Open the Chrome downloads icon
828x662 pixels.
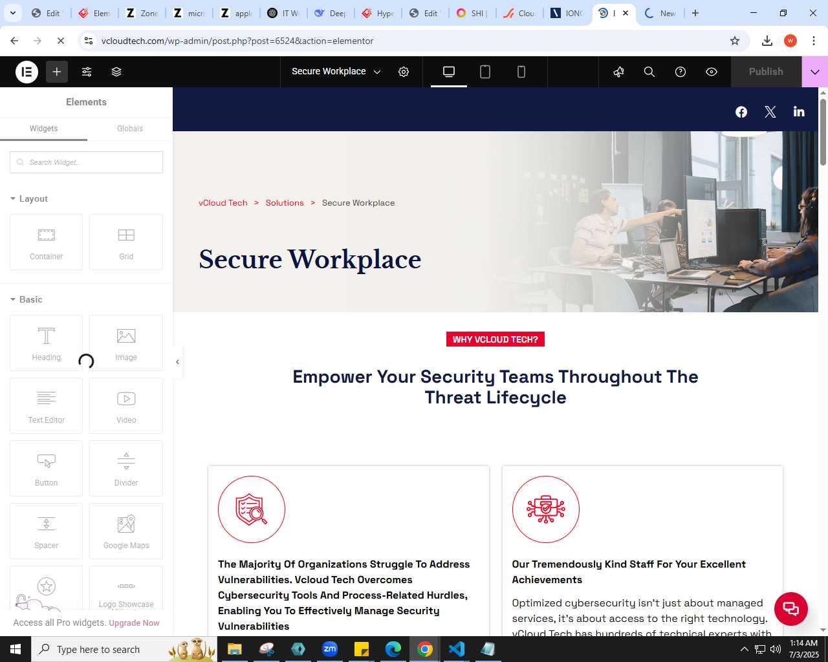tap(767, 41)
